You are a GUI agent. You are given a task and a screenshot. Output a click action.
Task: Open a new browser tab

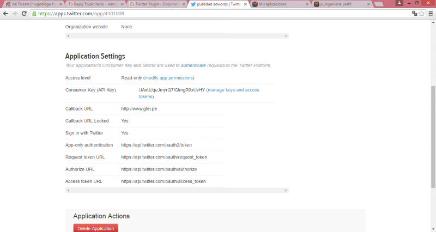tap(379, 4)
